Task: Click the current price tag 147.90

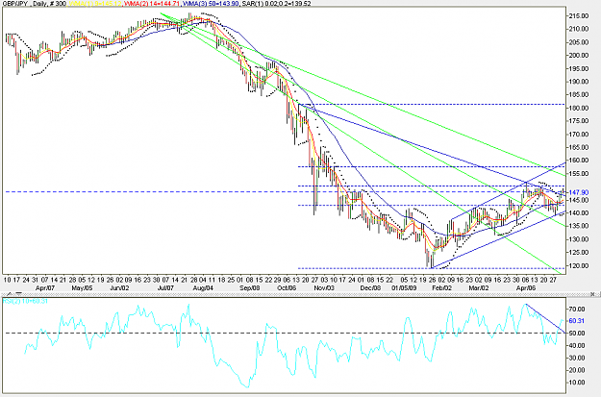Action: tap(579, 192)
